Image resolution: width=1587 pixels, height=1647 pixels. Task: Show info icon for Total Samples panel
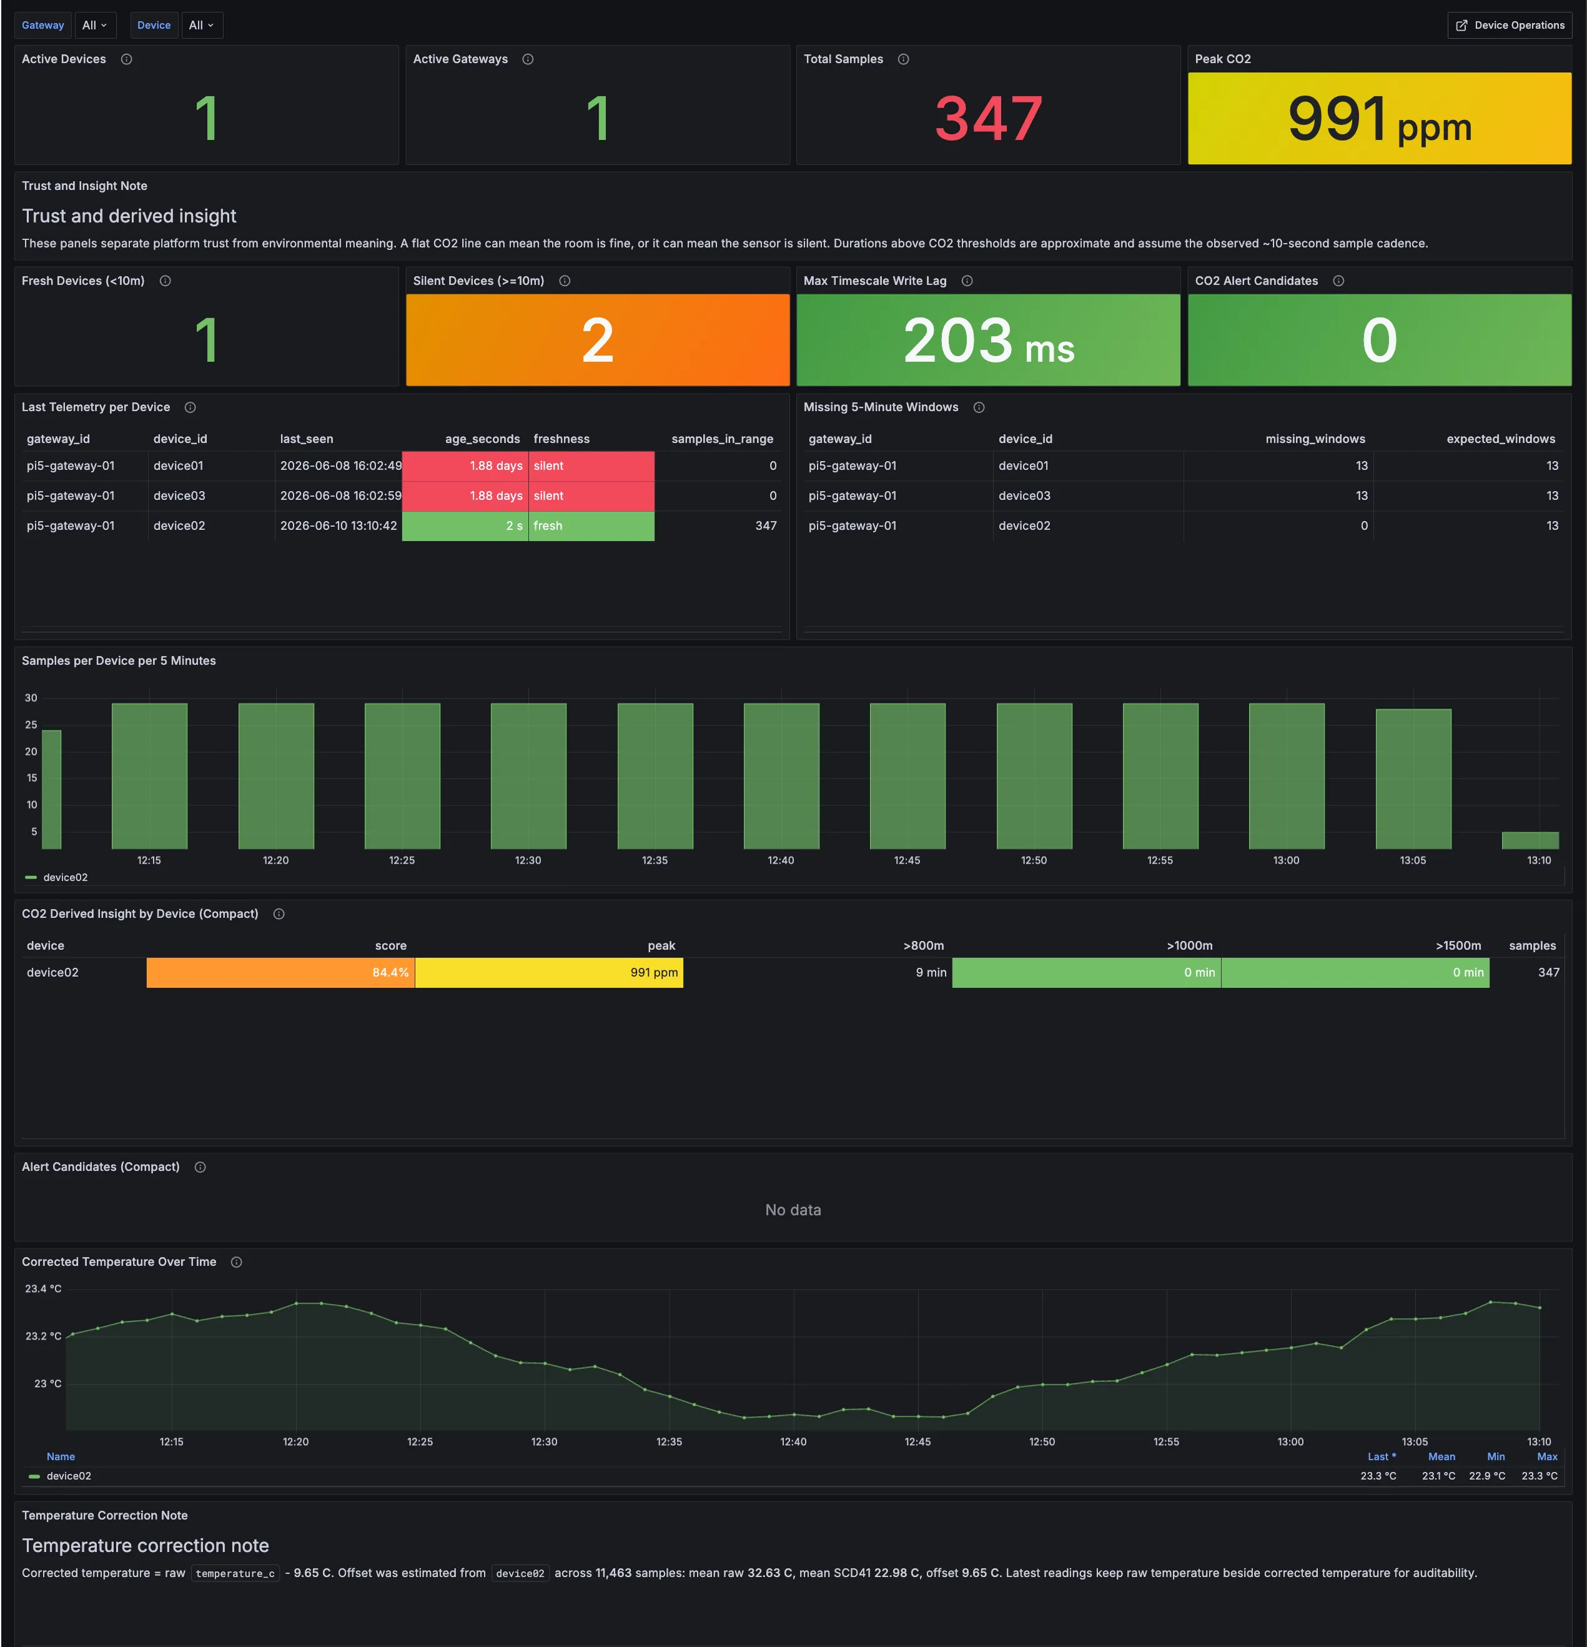(903, 59)
